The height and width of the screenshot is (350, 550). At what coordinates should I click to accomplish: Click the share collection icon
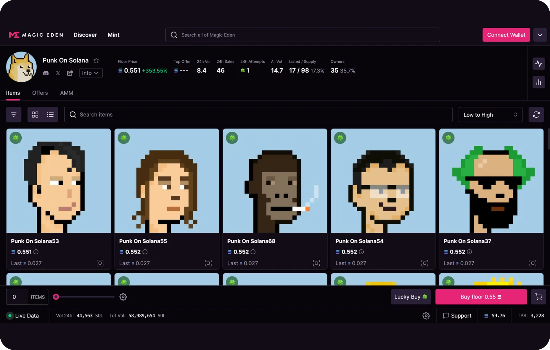[70, 73]
